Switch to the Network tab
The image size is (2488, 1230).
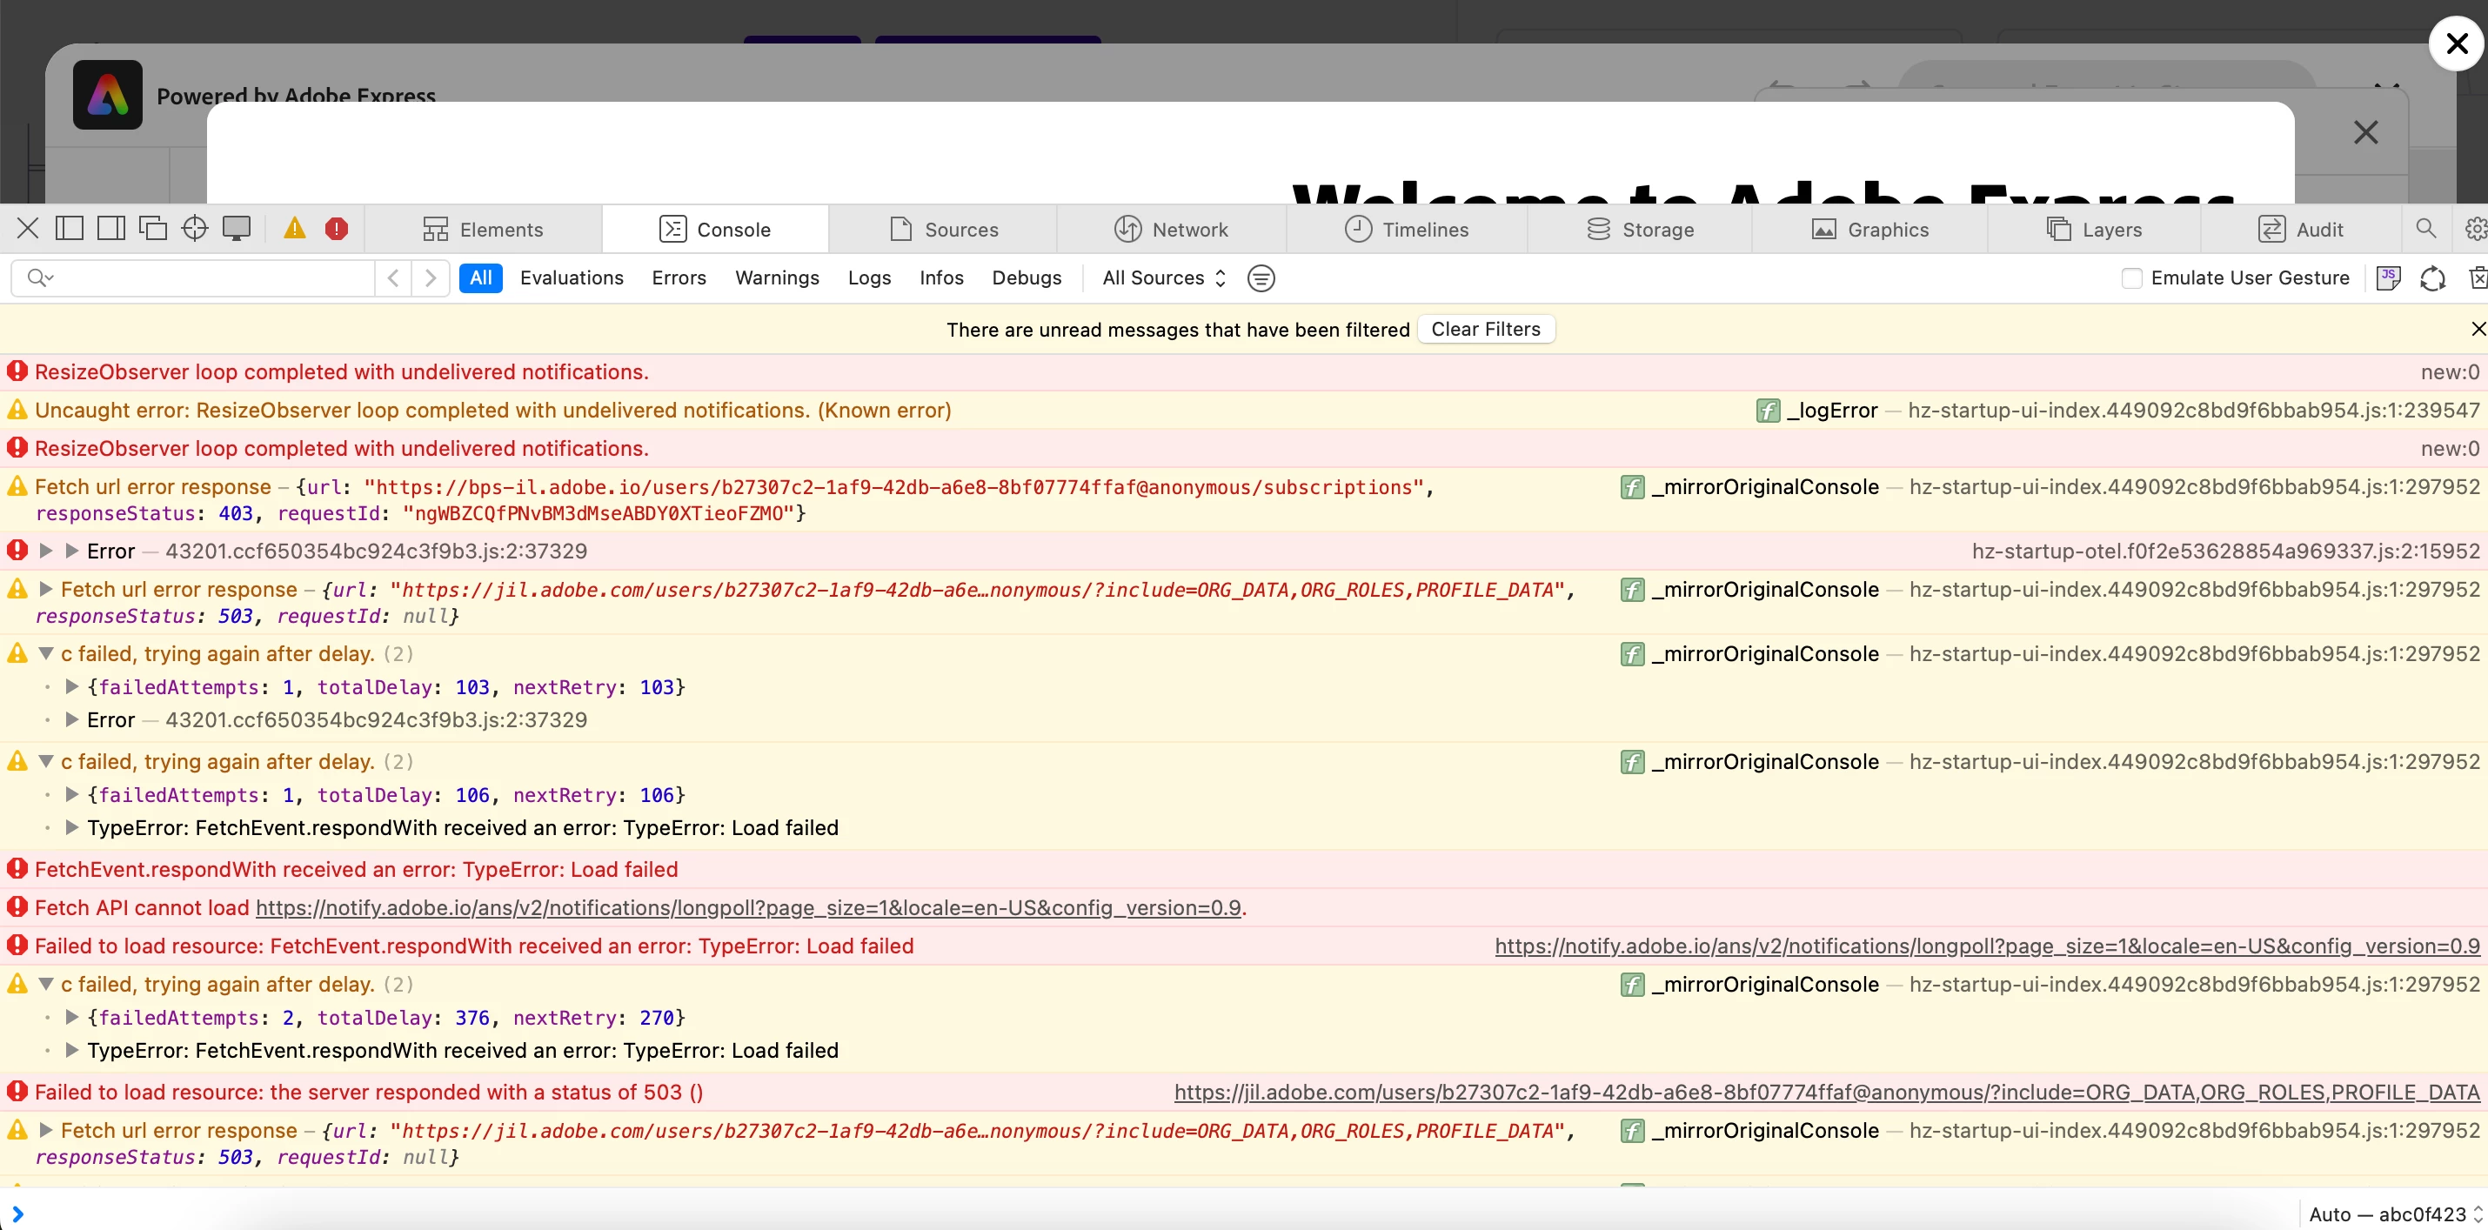click(1171, 229)
